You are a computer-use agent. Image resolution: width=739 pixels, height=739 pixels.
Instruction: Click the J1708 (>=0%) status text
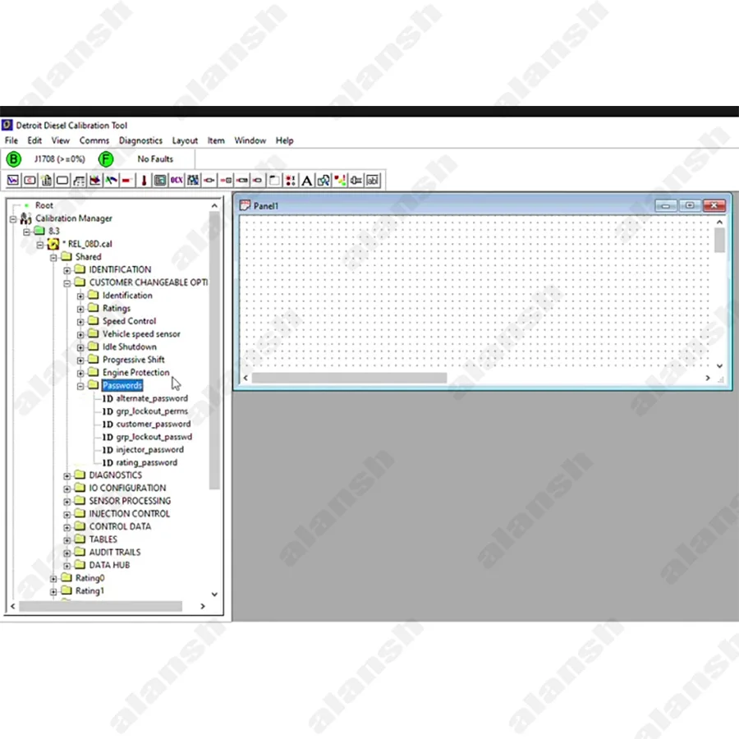[59, 159]
